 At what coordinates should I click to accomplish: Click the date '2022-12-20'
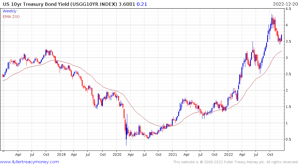pyautogui.click(x=285, y=4)
